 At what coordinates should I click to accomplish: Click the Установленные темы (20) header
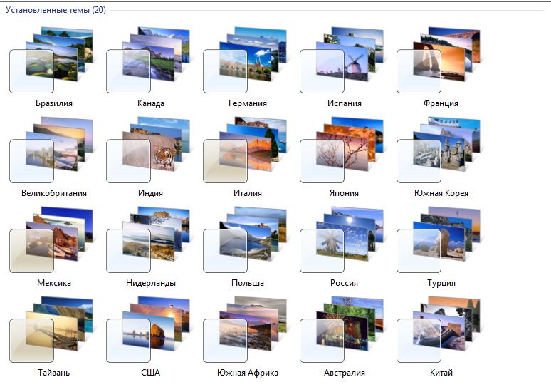click(56, 10)
